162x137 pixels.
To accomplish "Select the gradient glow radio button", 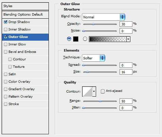I will click(85, 39).
